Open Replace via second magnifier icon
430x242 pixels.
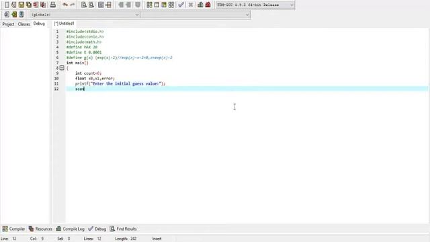pyautogui.click(x=91, y=5)
